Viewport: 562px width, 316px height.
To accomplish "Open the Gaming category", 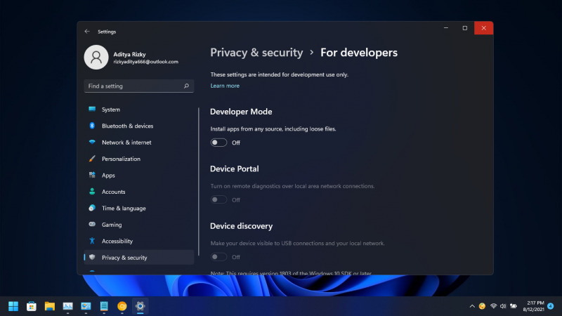I will (138, 225).
